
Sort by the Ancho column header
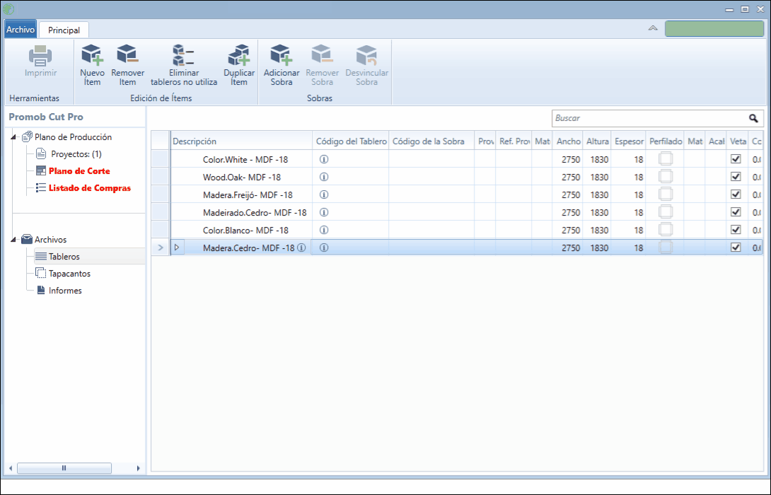(x=568, y=141)
